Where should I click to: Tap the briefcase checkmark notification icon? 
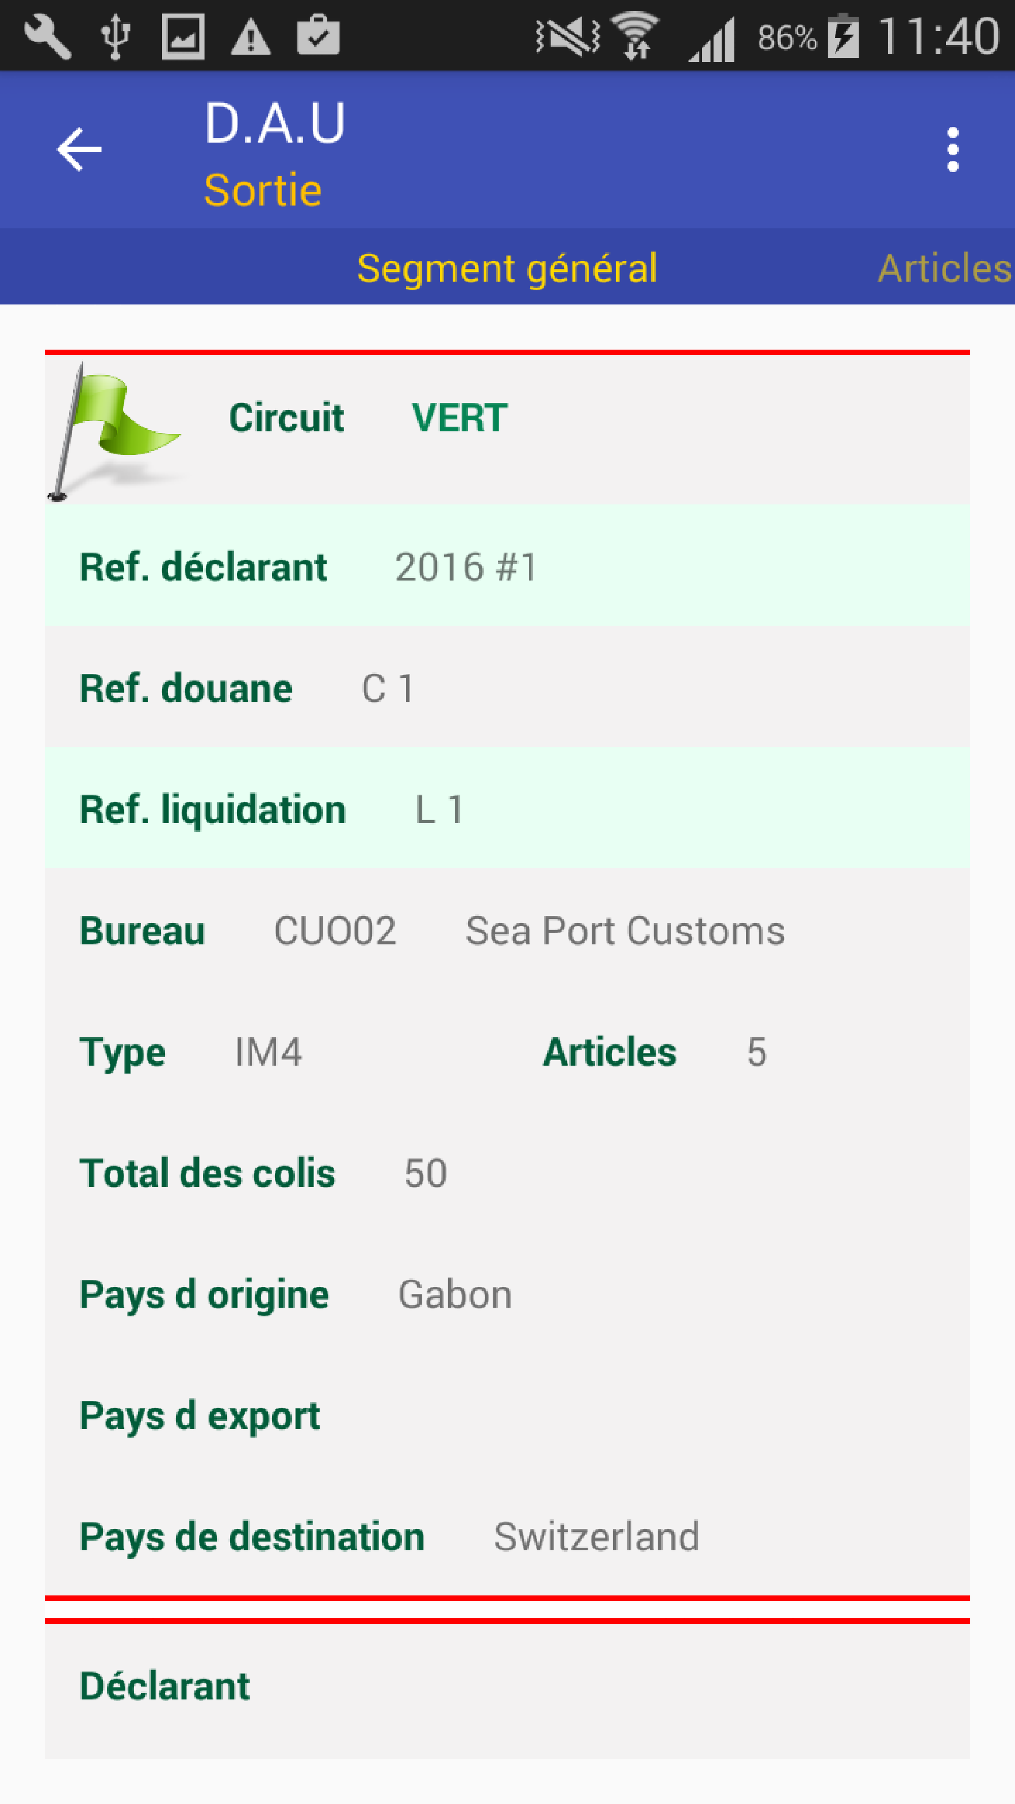(x=318, y=35)
